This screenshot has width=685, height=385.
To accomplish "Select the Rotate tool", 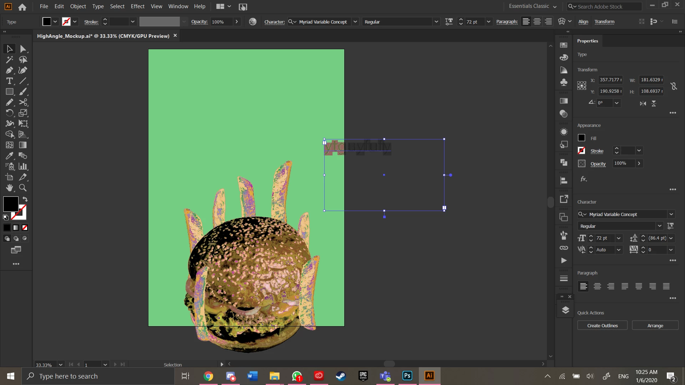I will 10,113.
